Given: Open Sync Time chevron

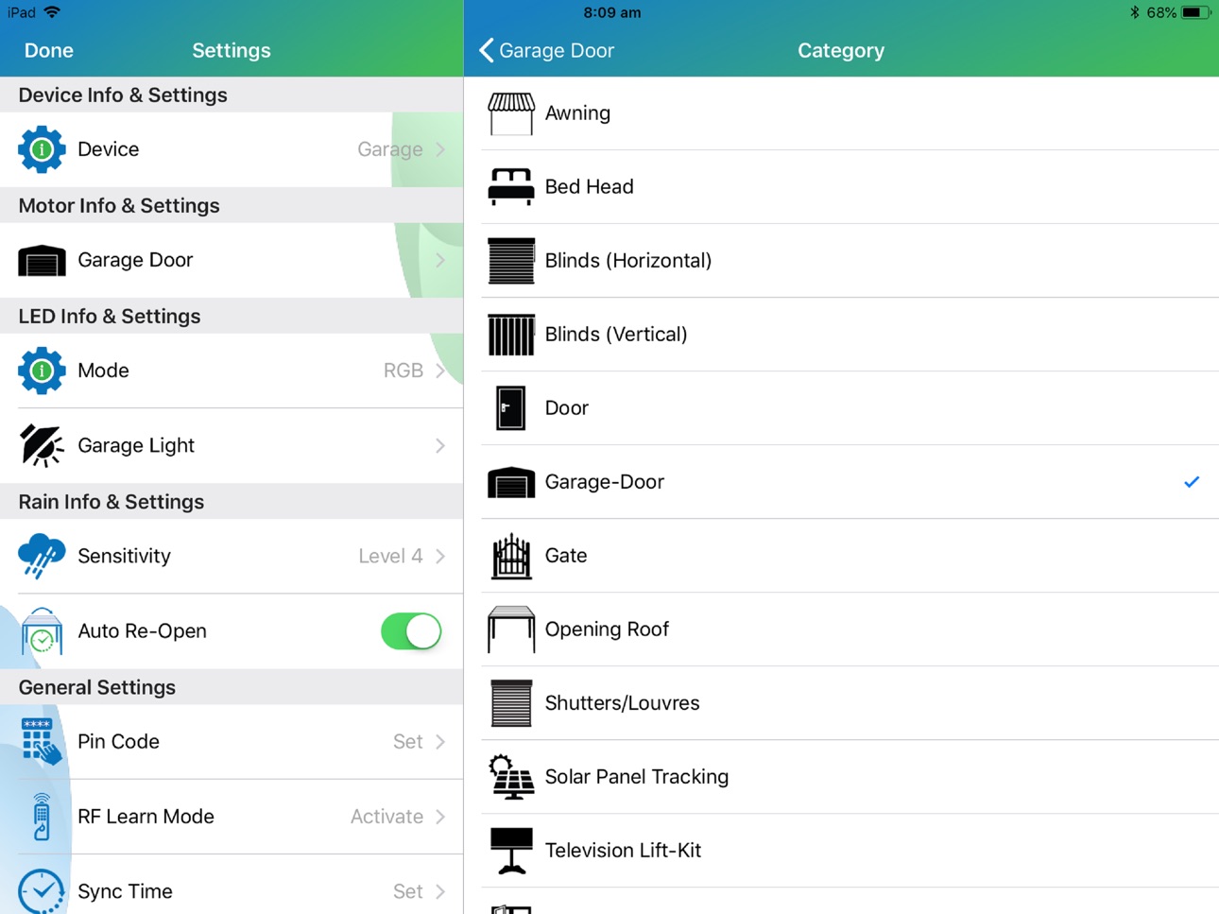Looking at the screenshot, I should coord(440,891).
